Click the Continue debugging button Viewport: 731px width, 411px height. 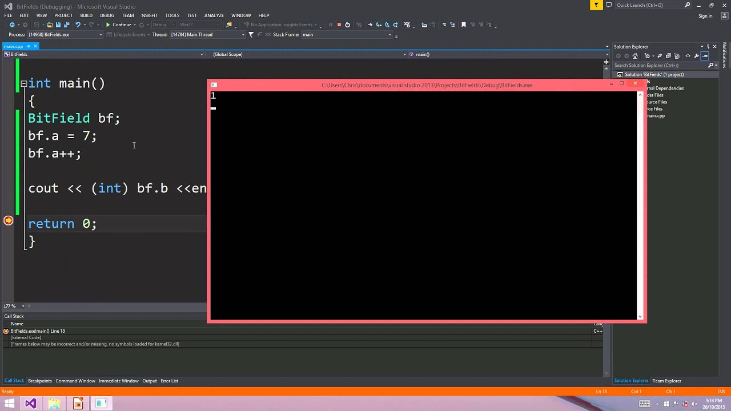118,25
